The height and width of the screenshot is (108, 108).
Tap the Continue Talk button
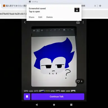click(x=58, y=97)
